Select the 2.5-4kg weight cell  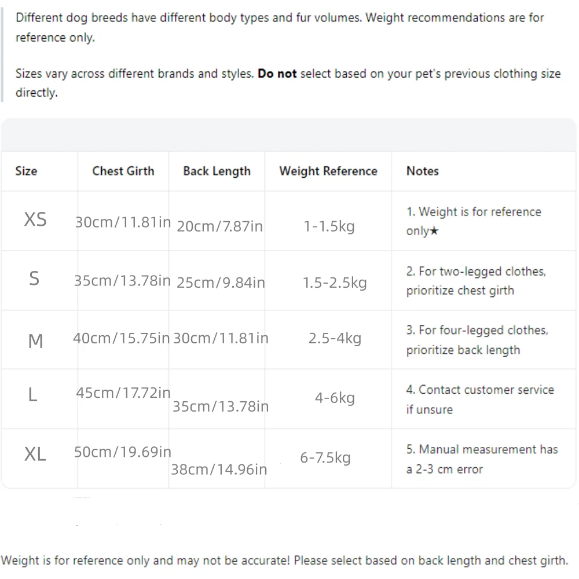click(x=335, y=338)
